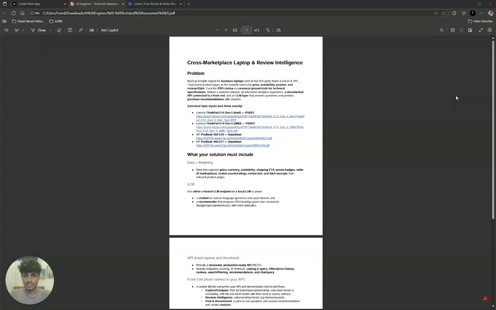Open a new browser tab
This screenshot has height=310, width=496.
tap(189, 4)
